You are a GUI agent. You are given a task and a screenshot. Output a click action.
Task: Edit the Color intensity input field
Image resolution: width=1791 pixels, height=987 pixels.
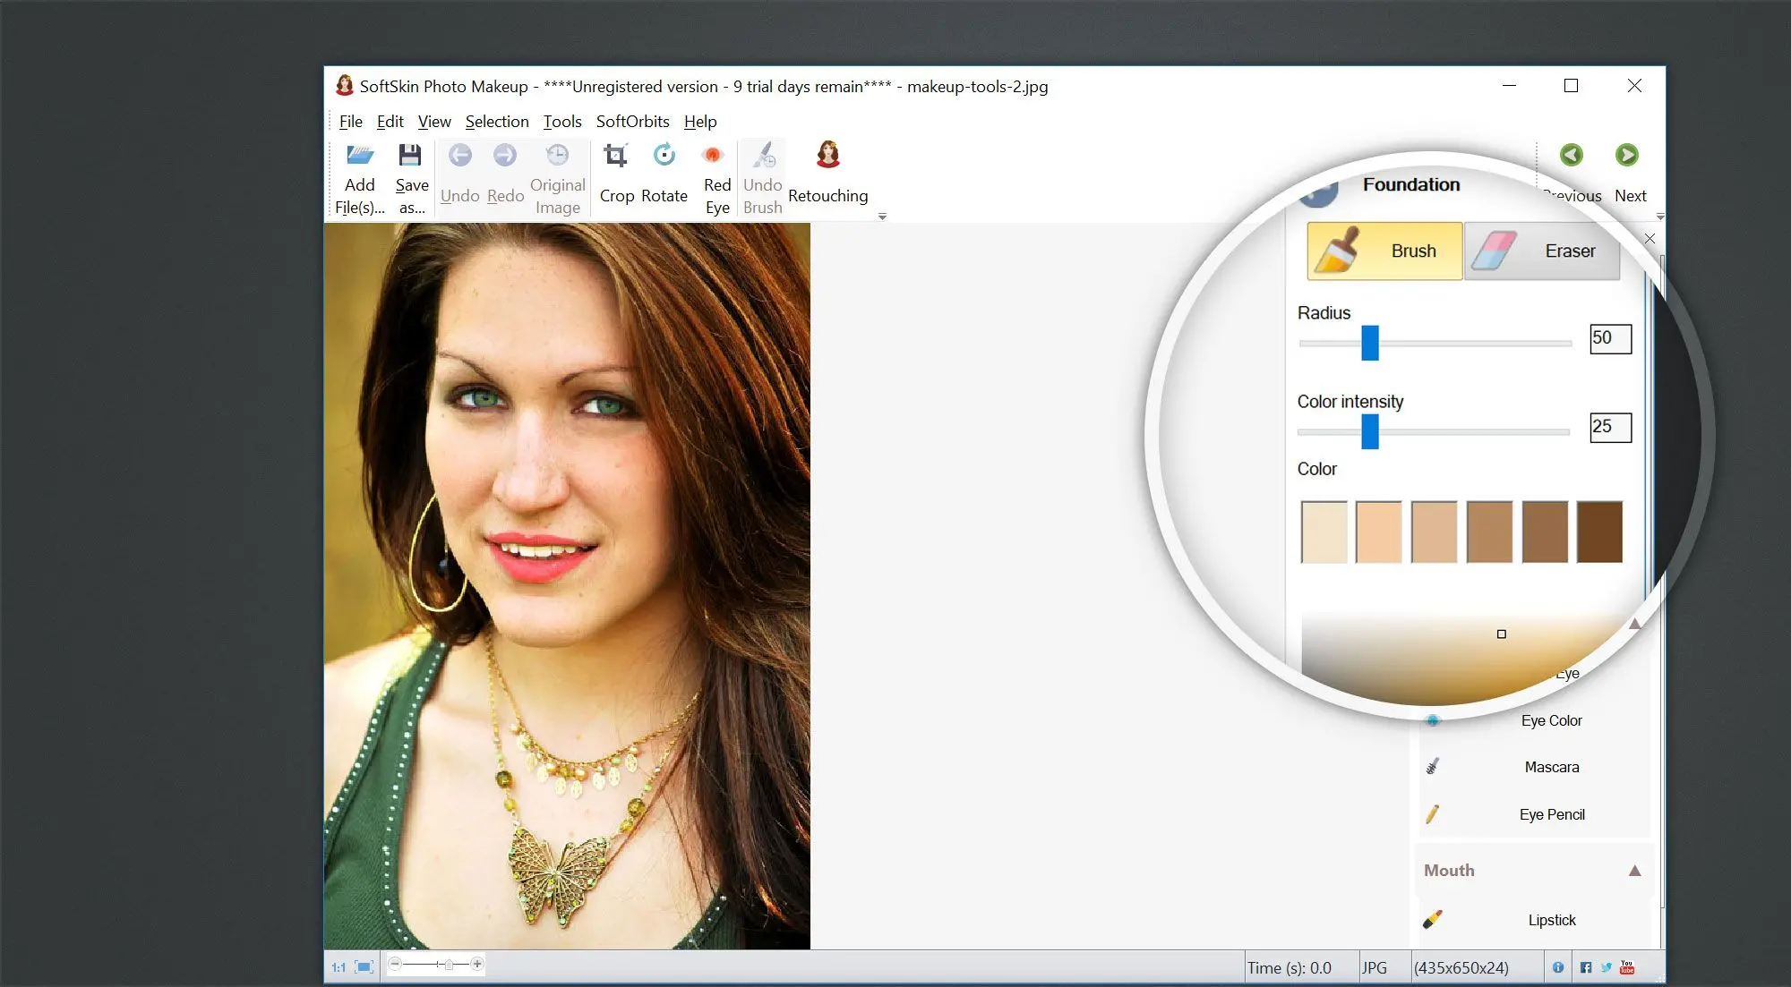point(1607,427)
